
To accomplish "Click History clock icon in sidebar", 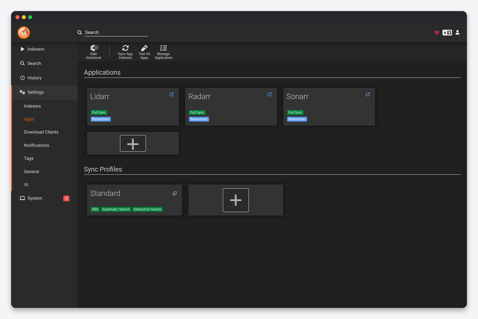I will (x=23, y=78).
